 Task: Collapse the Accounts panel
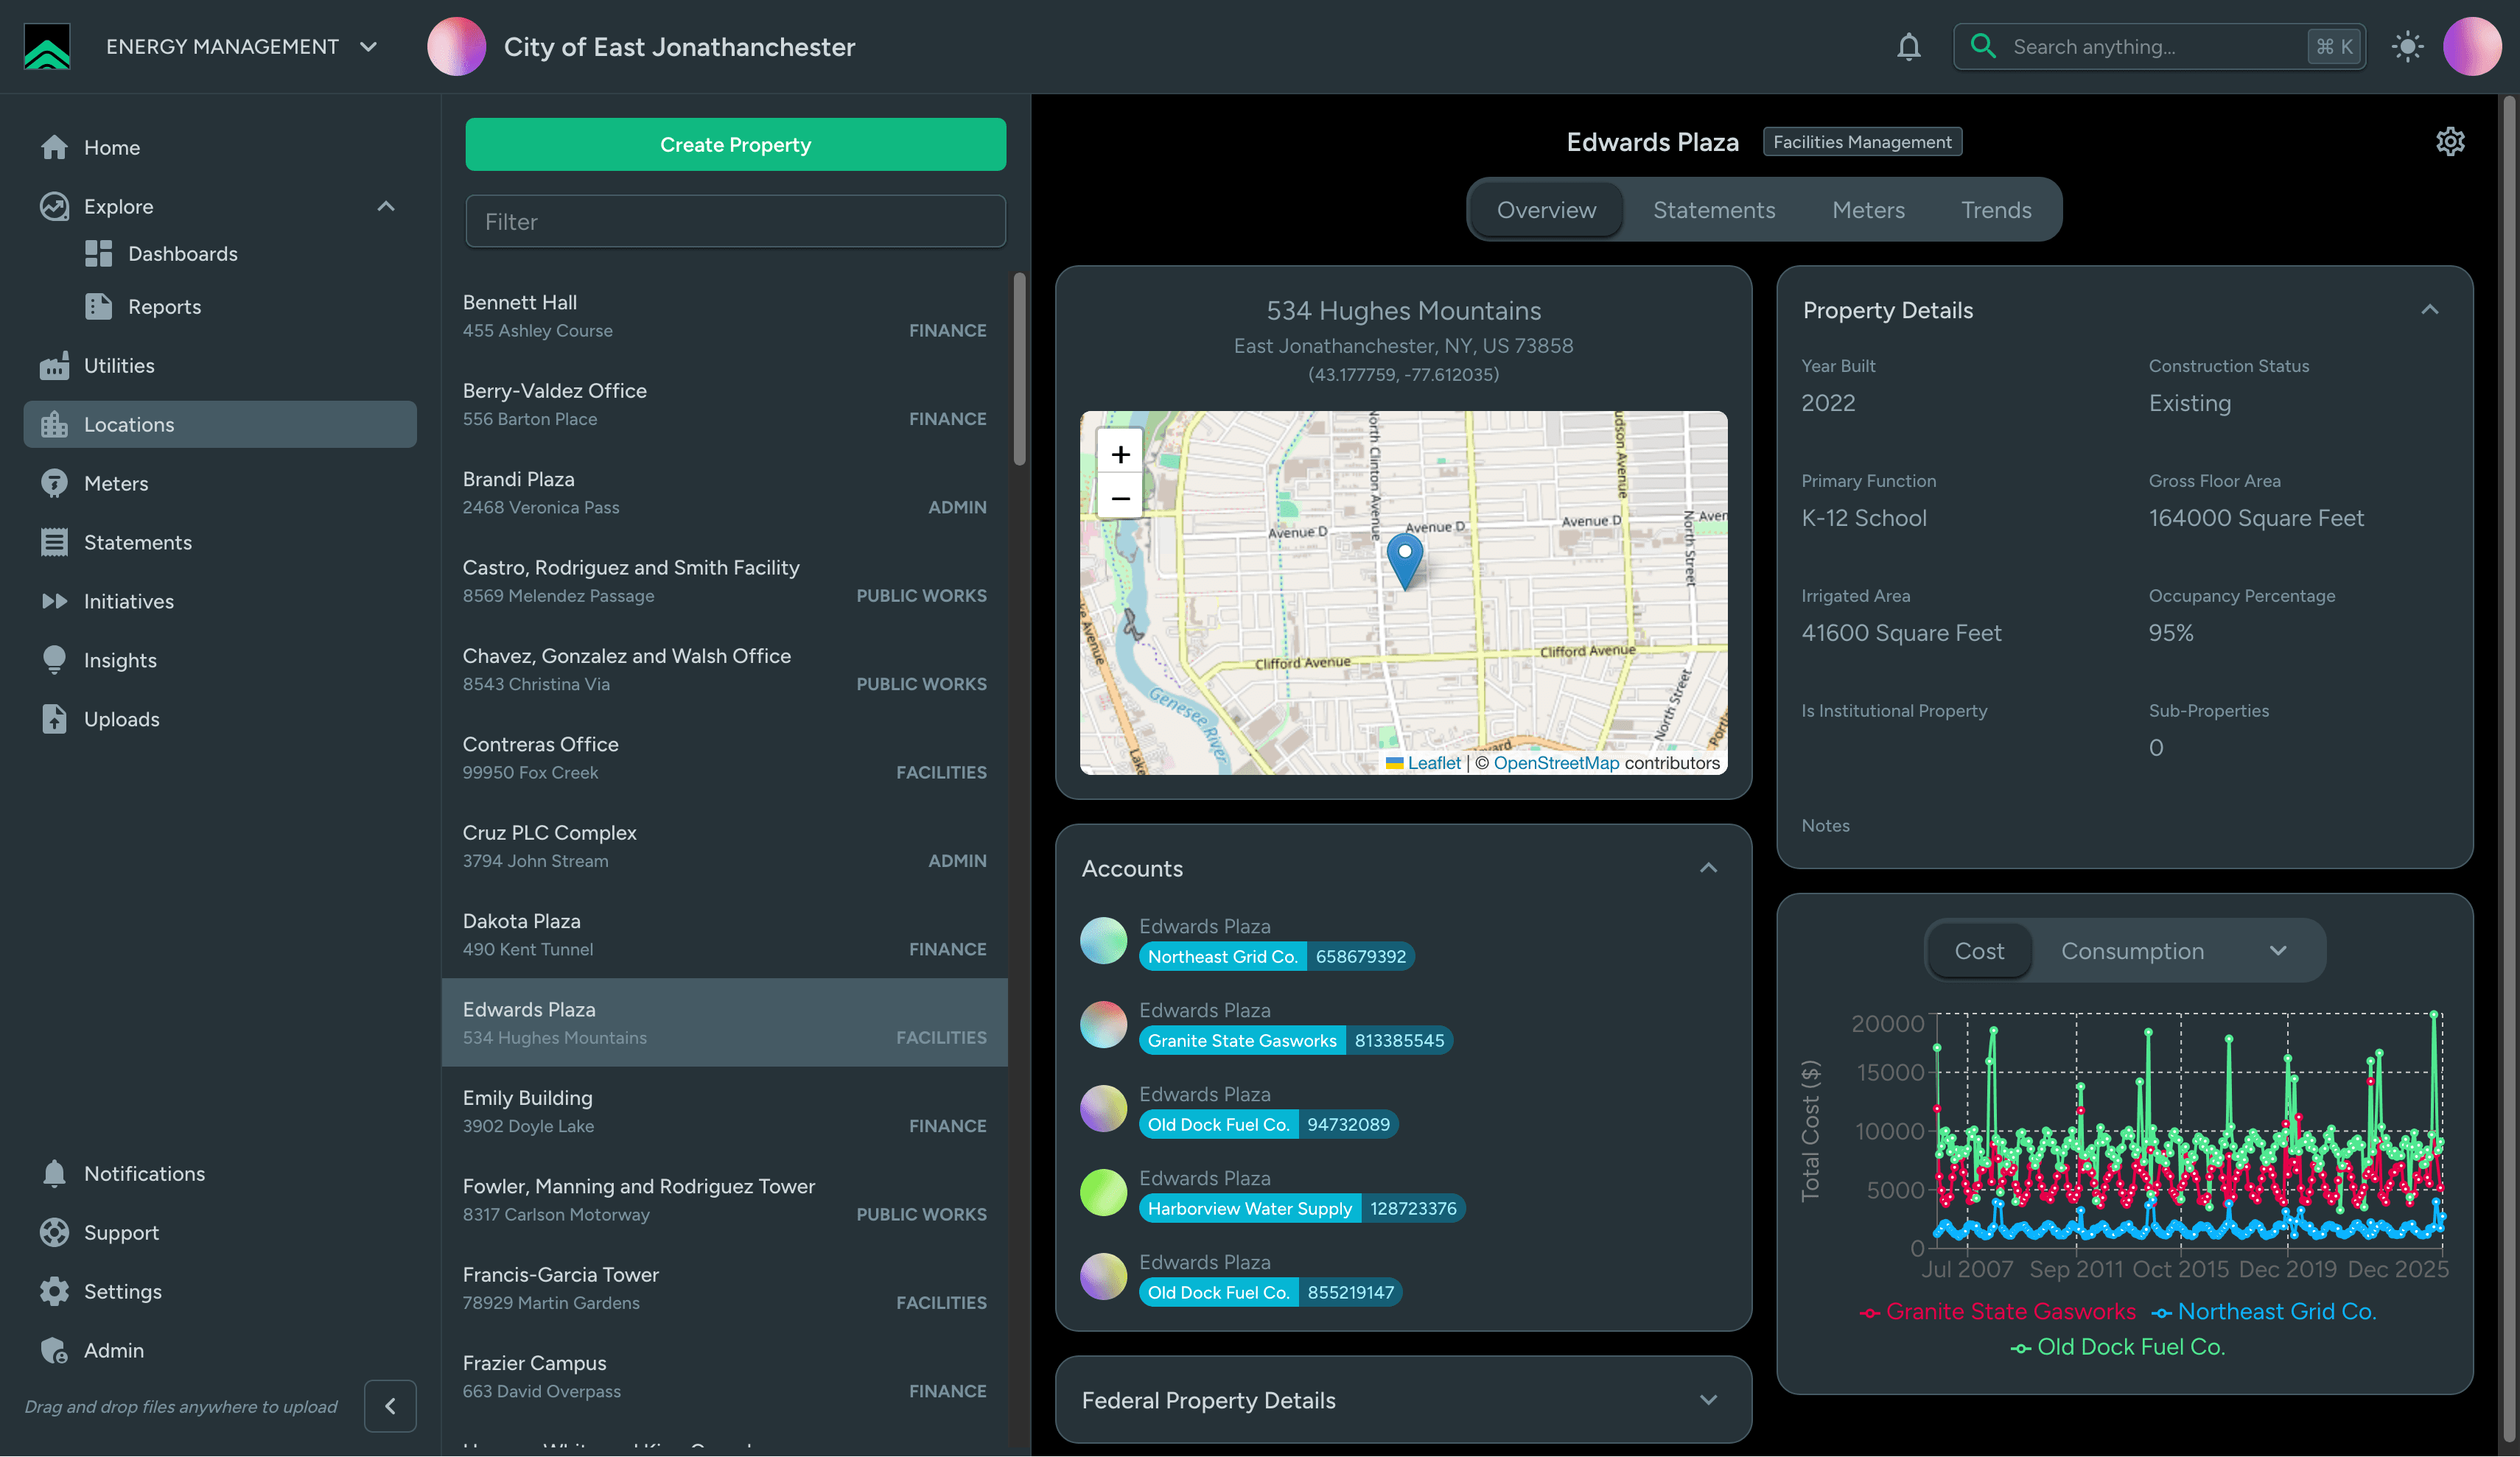point(1707,868)
